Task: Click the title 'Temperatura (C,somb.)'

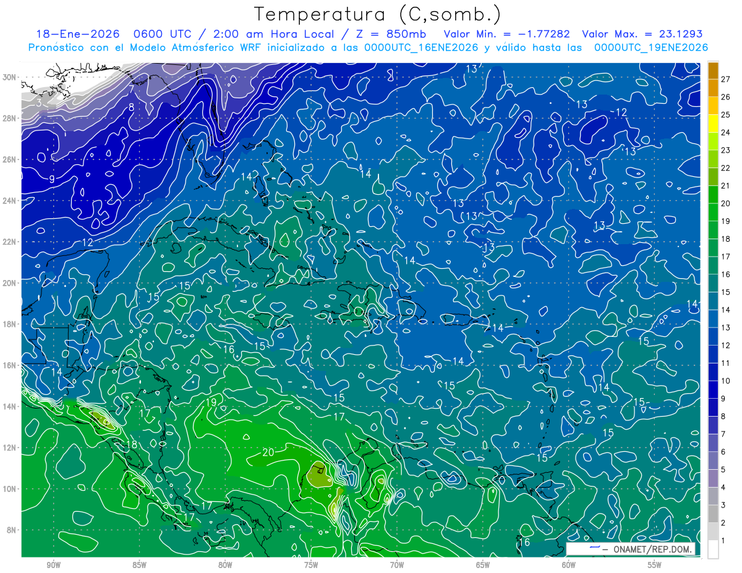Action: tap(378, 14)
